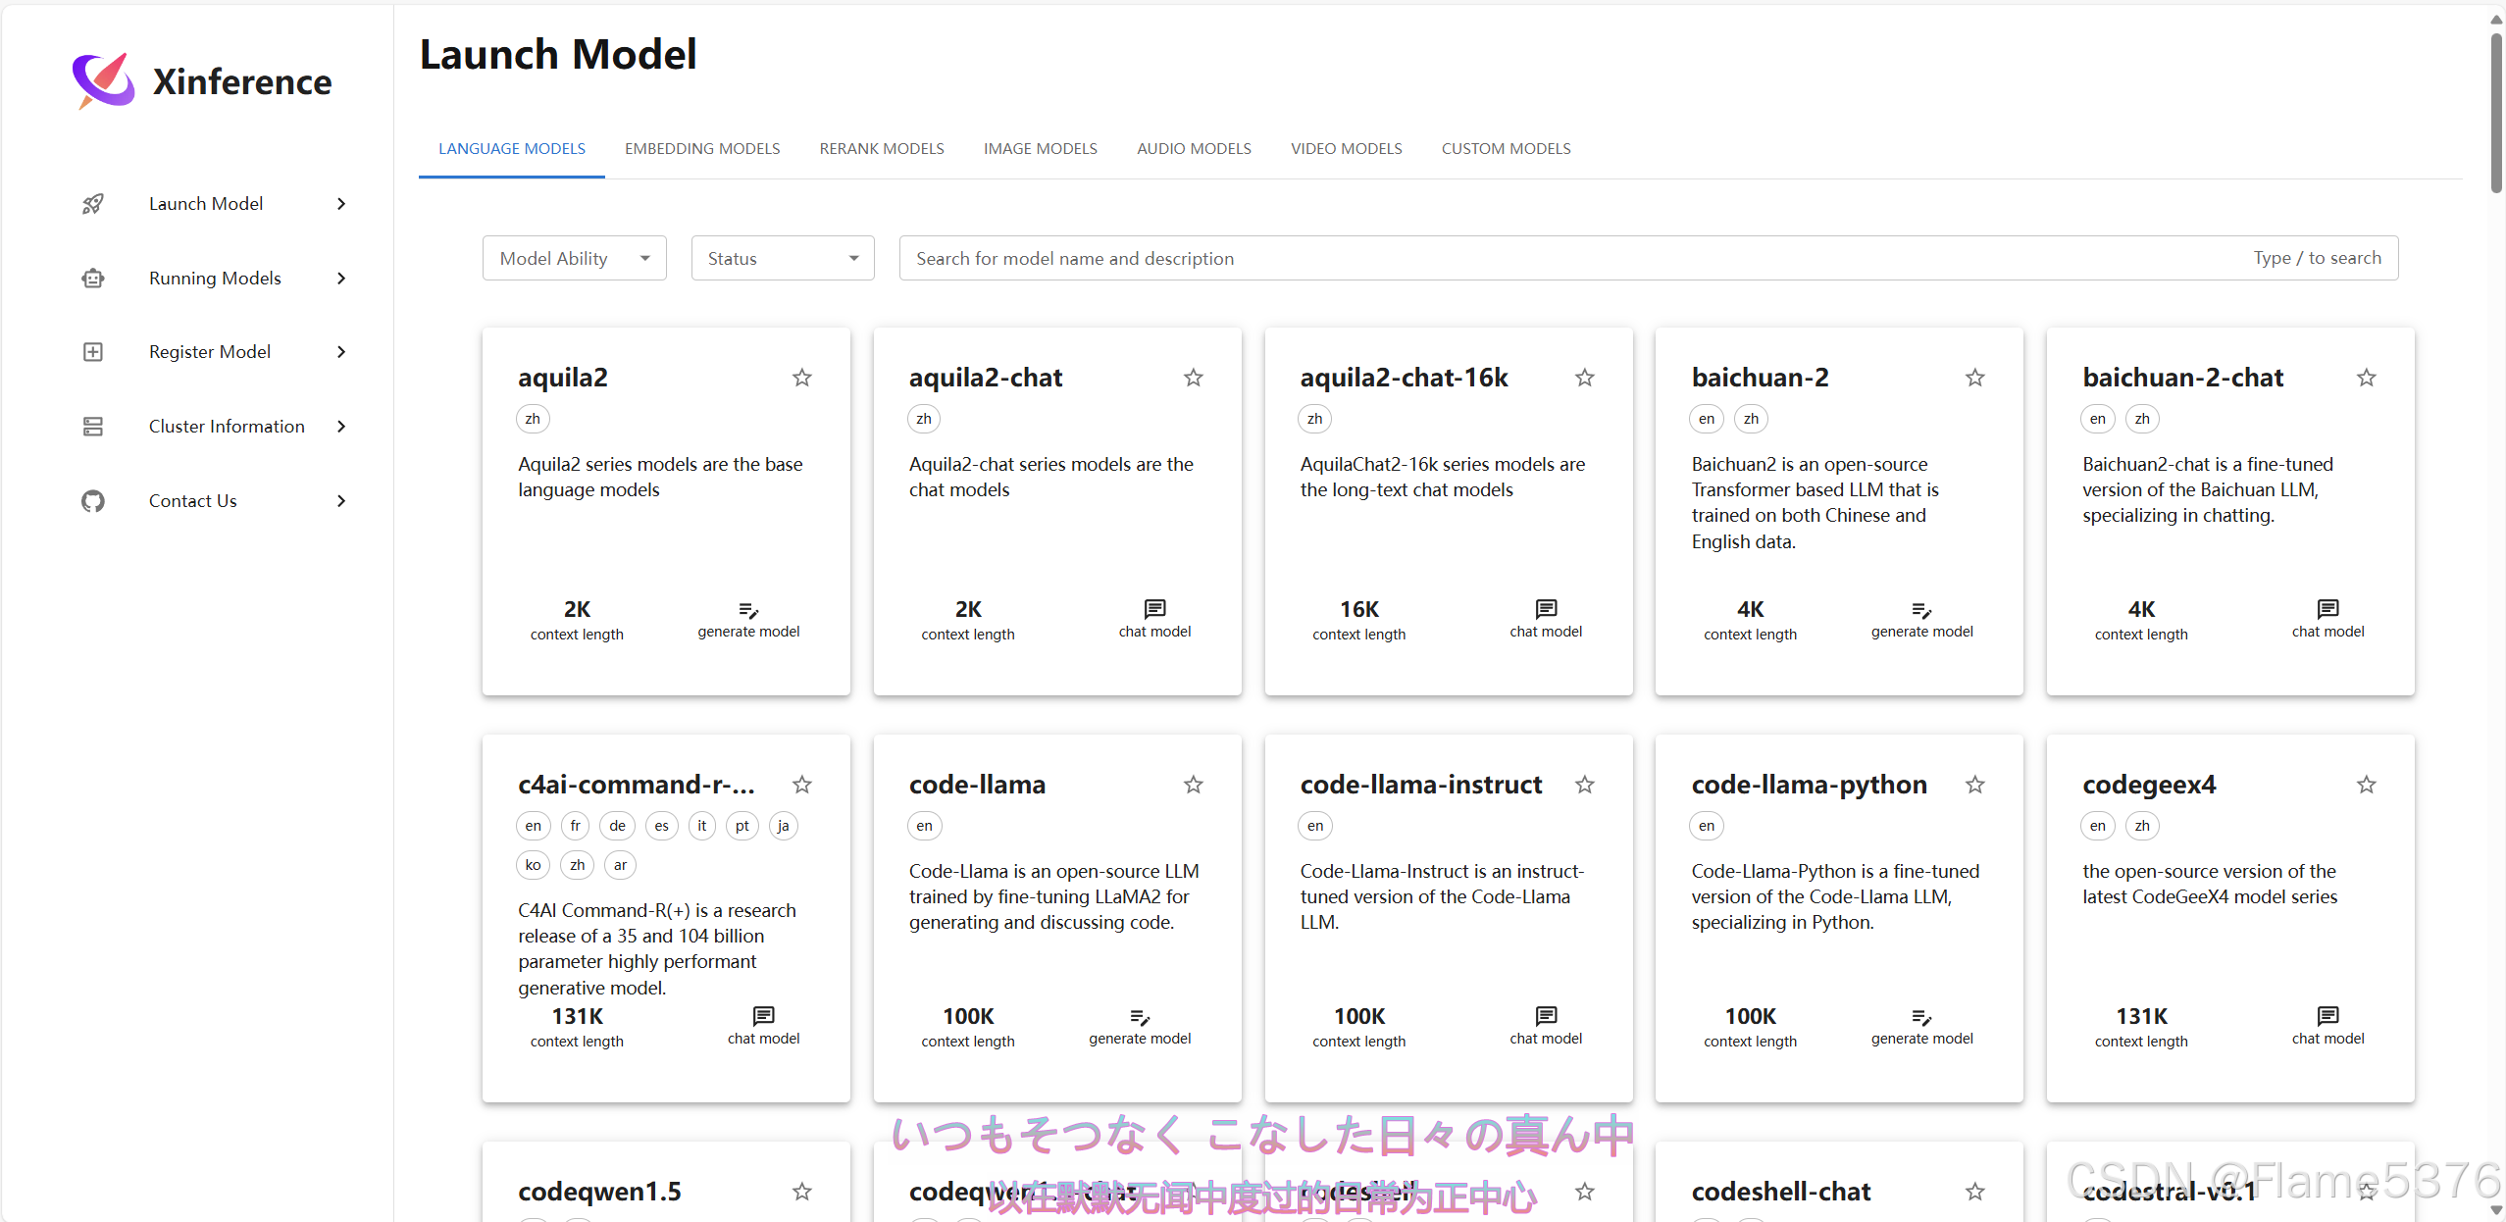Click the server icon for Cluster Information
Screen dimensions: 2506x1222
tap(93, 427)
